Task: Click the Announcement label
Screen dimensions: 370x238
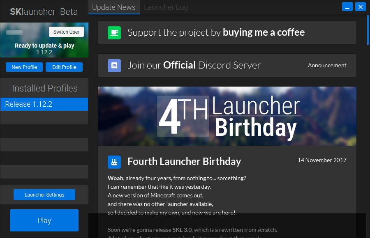Action: tap(327, 65)
